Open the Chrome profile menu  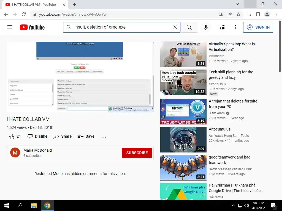click(x=267, y=14)
